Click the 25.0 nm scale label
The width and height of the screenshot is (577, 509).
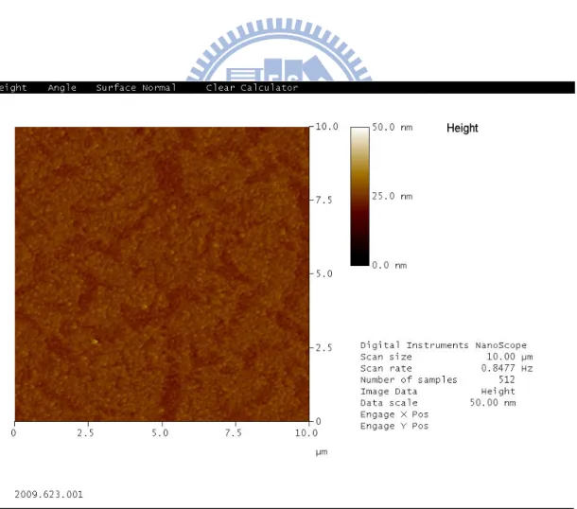click(x=393, y=196)
